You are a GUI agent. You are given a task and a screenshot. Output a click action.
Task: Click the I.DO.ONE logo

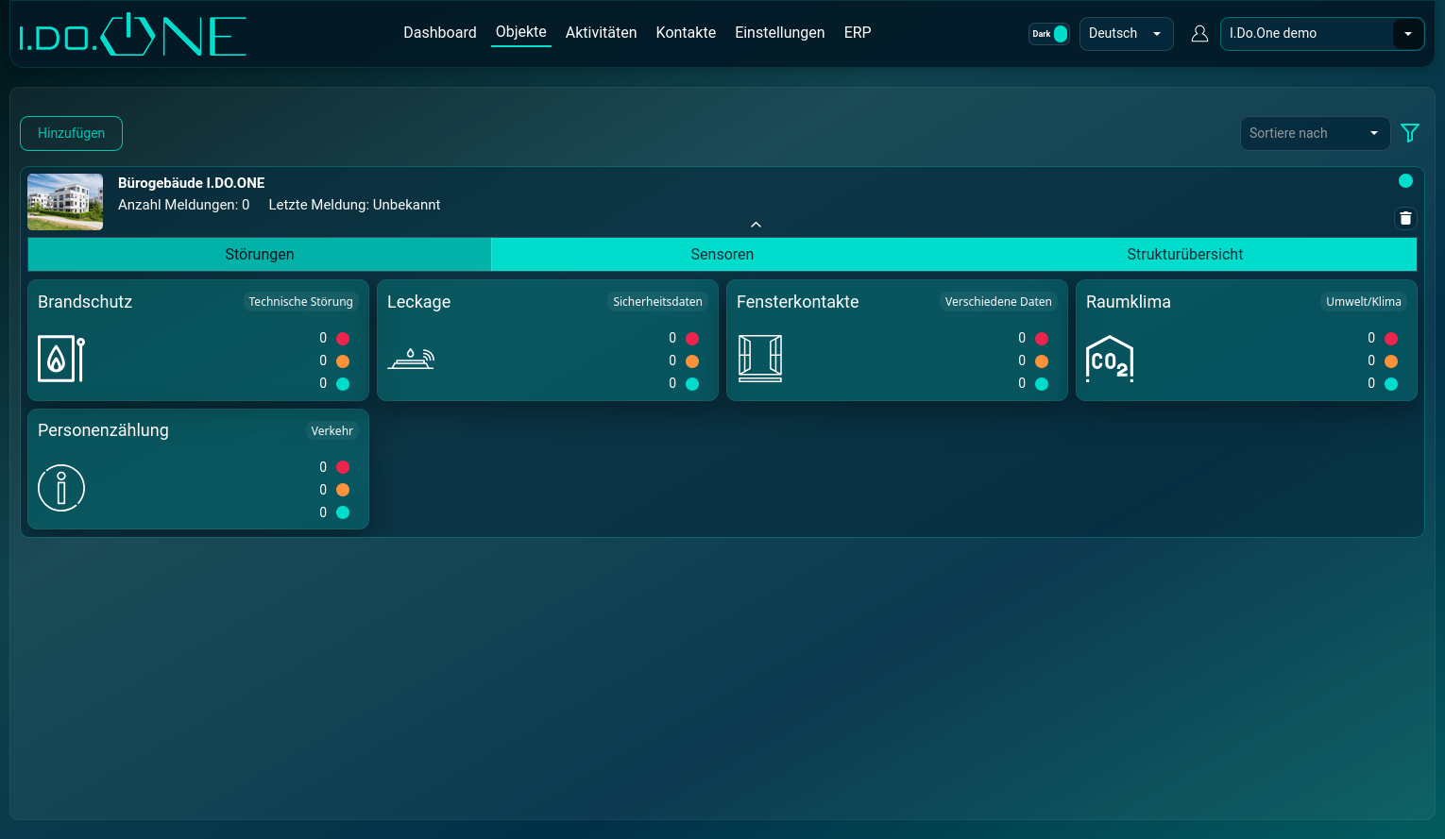(x=133, y=35)
